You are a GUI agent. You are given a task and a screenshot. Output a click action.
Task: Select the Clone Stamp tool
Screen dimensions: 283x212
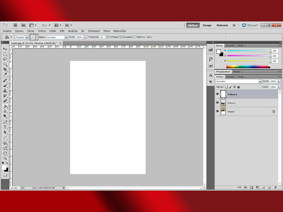tap(5, 90)
